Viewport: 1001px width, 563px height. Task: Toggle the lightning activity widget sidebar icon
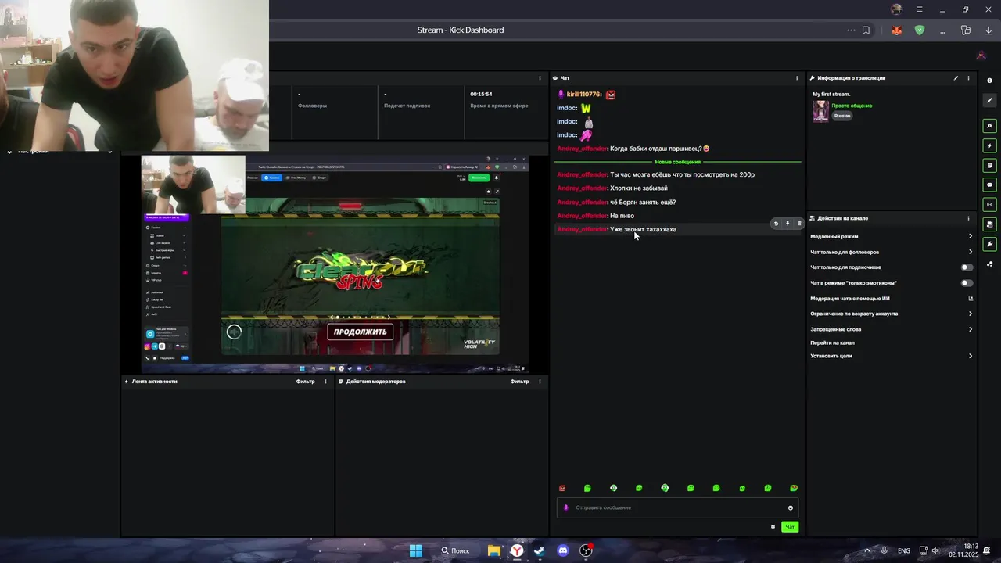(x=989, y=145)
